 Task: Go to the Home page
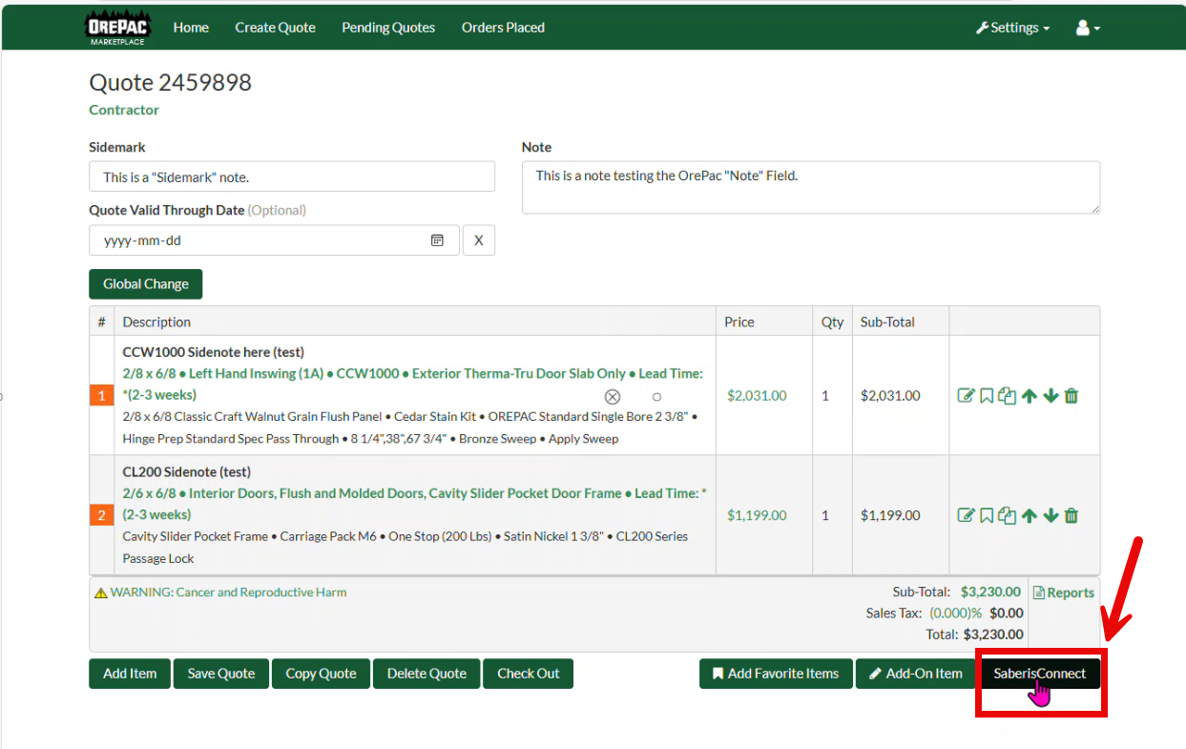[x=191, y=28]
